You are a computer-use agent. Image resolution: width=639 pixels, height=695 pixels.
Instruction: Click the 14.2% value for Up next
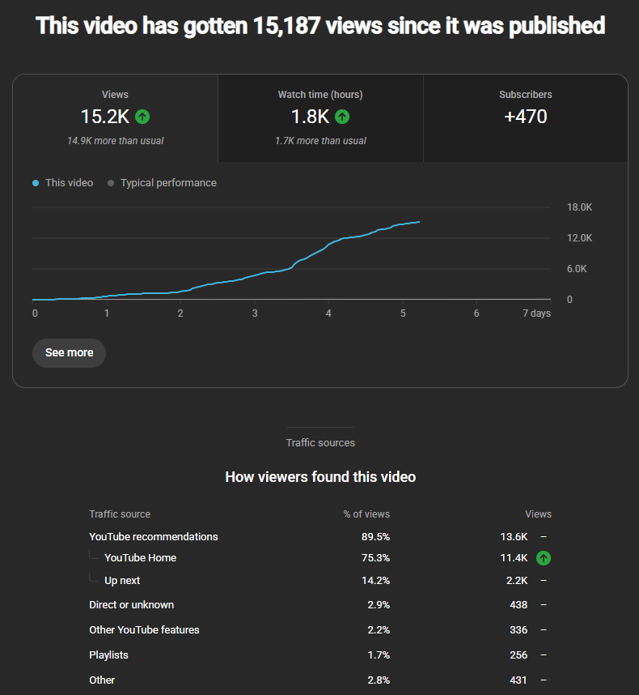coord(375,581)
